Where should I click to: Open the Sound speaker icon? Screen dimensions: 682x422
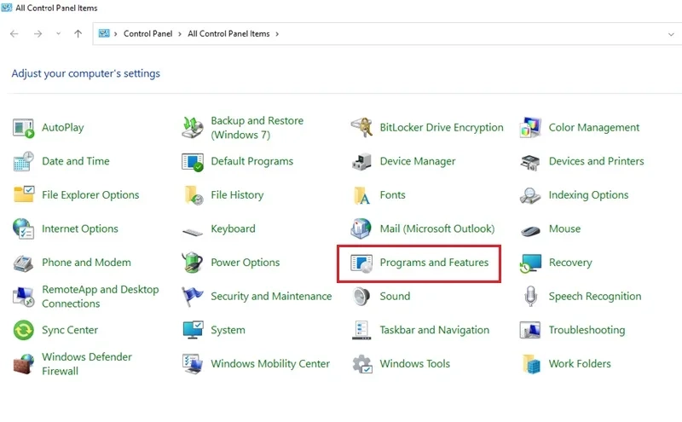pos(361,297)
